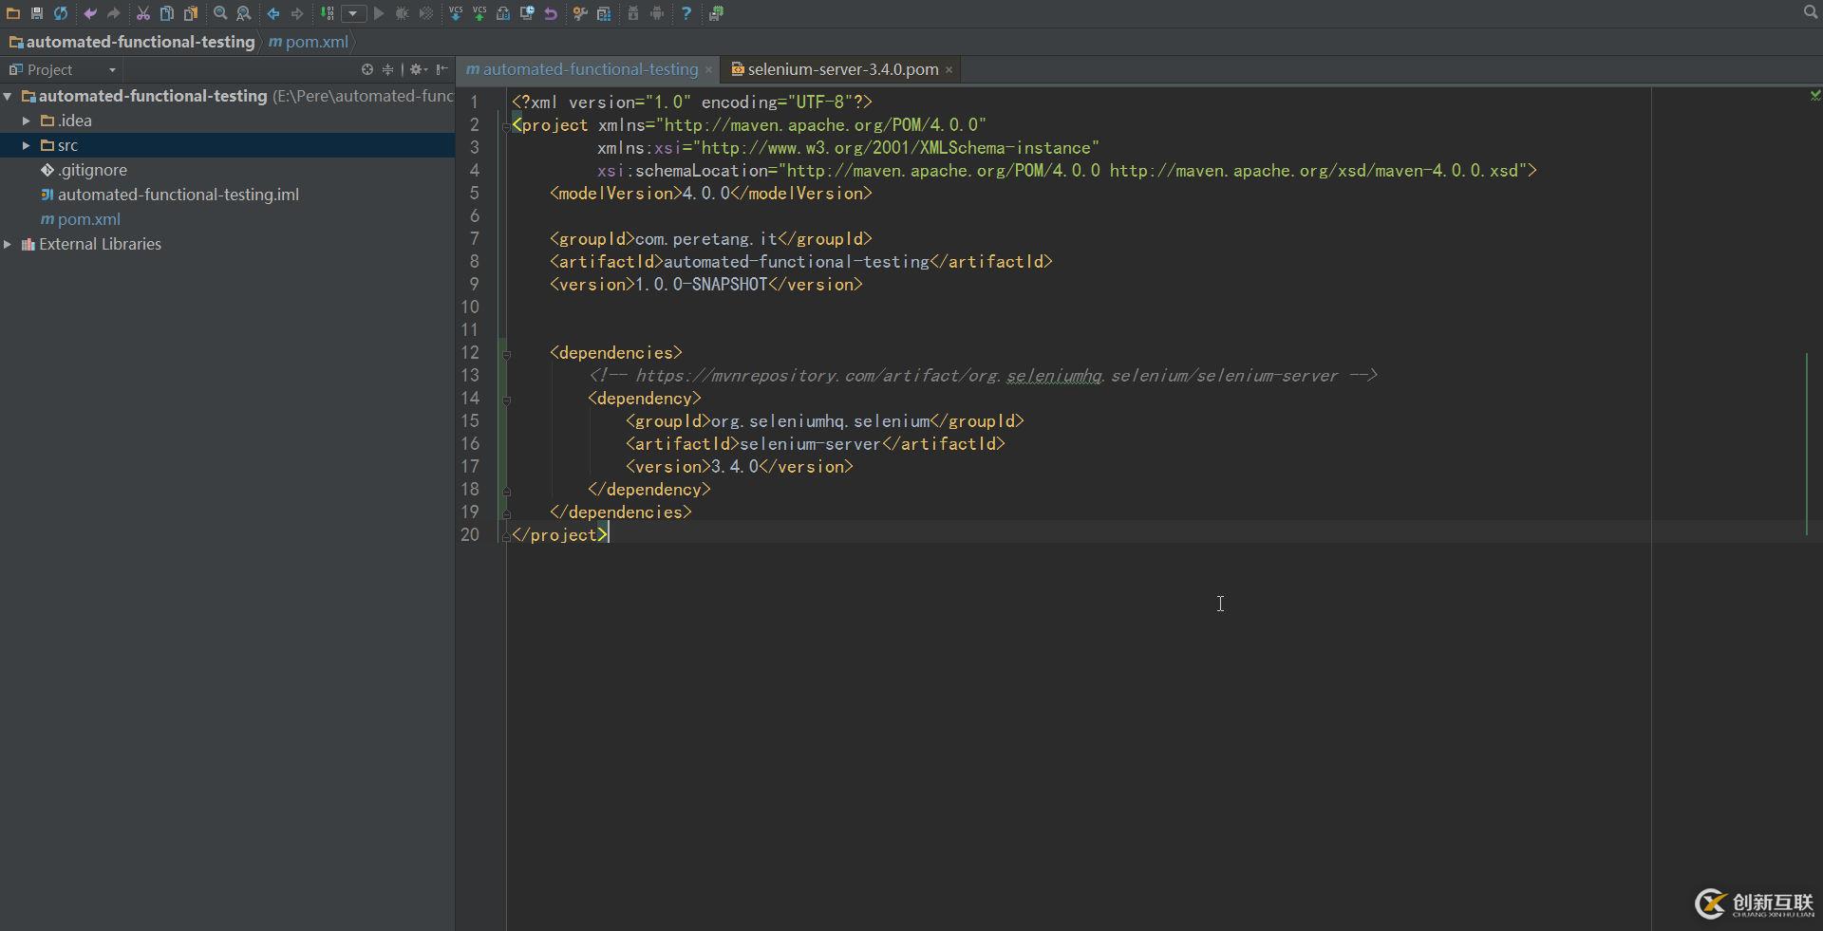Viewport: 1823px width, 931px height.
Task: Open Find with the magnifier icon
Action: pyautogui.click(x=220, y=13)
